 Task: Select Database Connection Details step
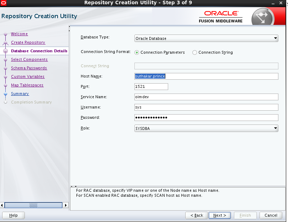coord(39,51)
